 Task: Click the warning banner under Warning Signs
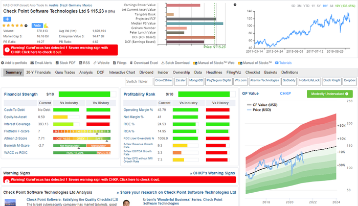pos(119,179)
